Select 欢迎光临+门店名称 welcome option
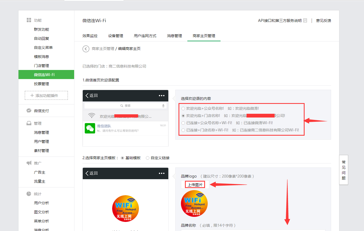Viewport: 364px width, 231px height. (x=183, y=116)
